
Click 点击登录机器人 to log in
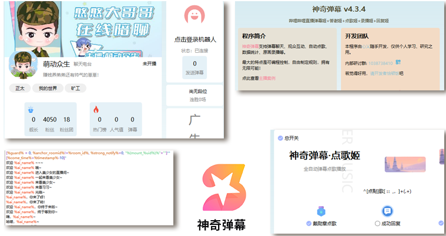(195, 39)
